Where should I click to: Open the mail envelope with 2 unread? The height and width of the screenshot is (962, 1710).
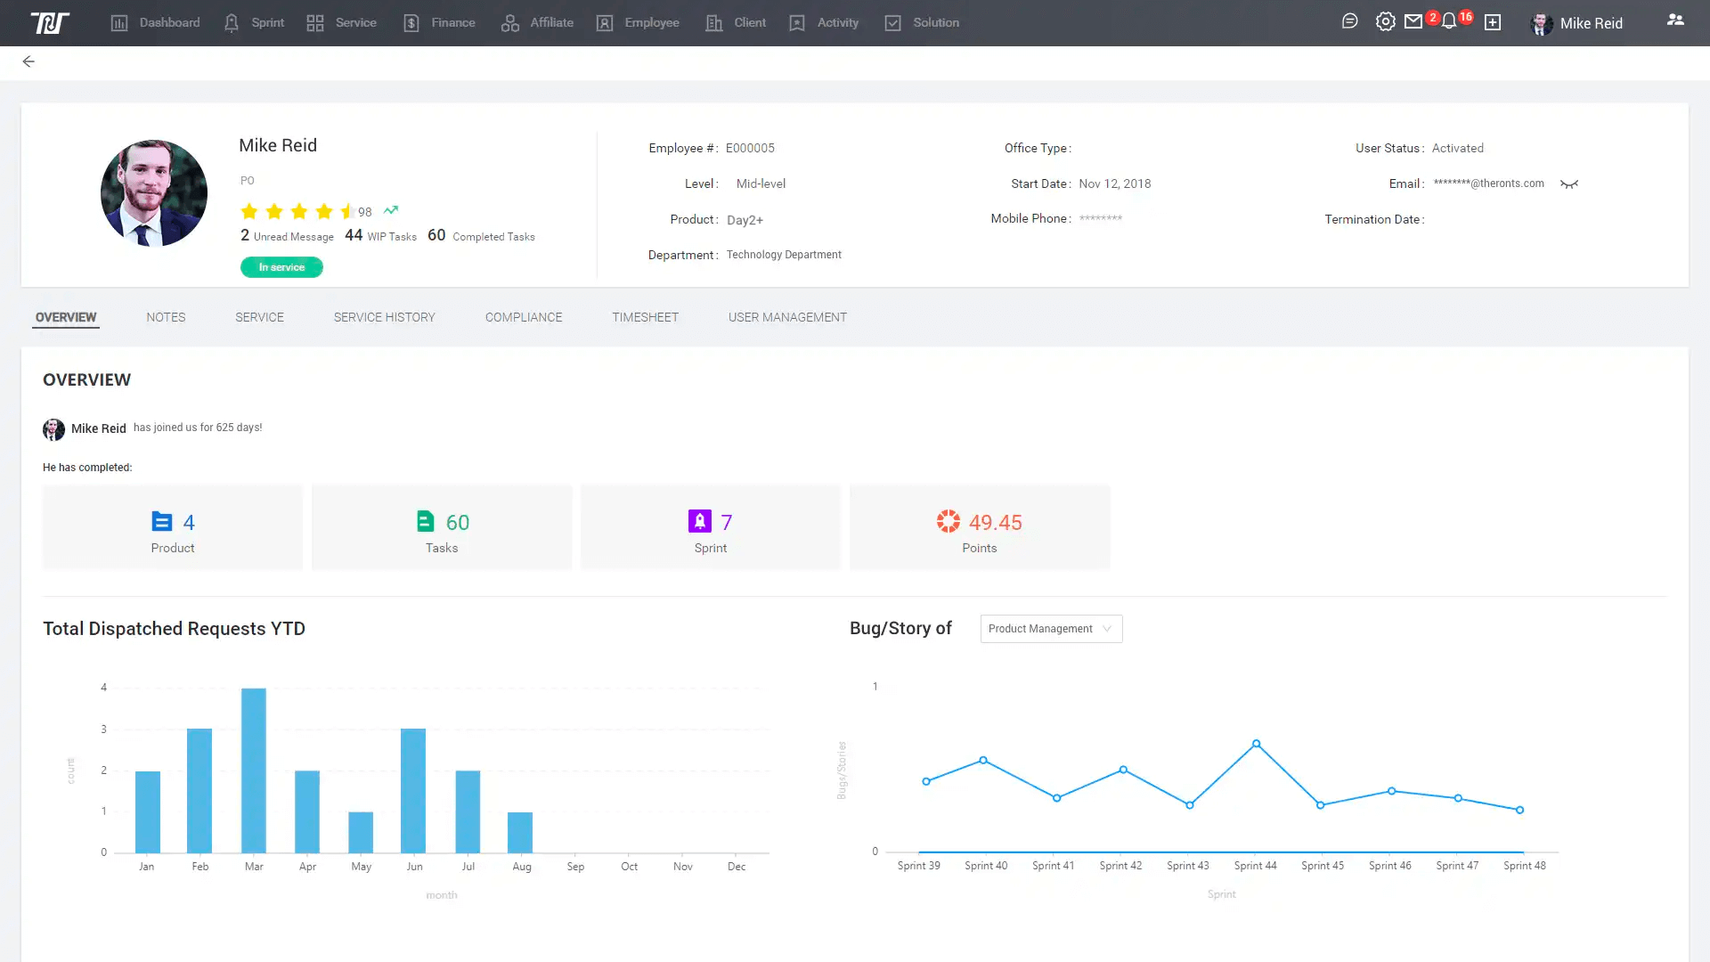[x=1413, y=21]
